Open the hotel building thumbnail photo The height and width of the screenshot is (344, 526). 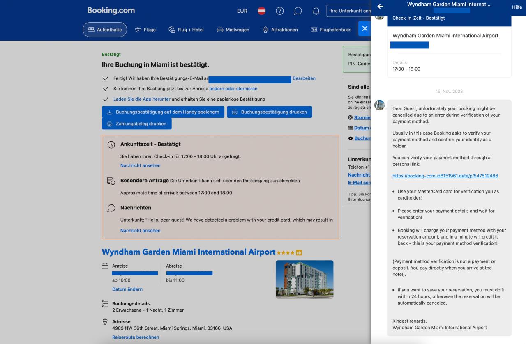click(x=305, y=279)
